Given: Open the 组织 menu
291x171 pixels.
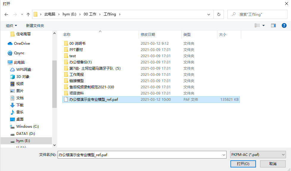Looking at the screenshot, I should pos(12,25).
